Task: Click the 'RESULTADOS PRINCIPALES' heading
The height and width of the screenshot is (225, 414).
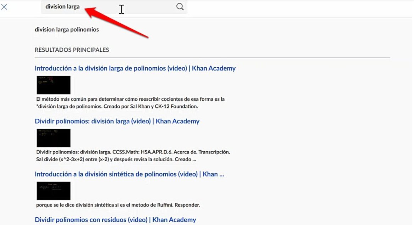Action: tap(72, 50)
